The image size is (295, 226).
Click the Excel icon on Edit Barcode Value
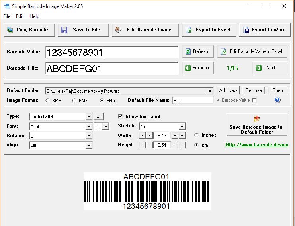[223, 51]
